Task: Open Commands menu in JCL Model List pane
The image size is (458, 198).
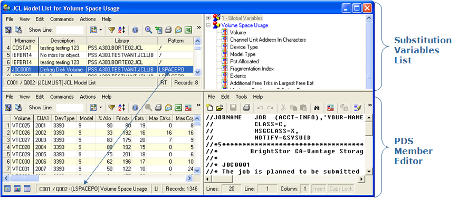Action: coord(62,19)
